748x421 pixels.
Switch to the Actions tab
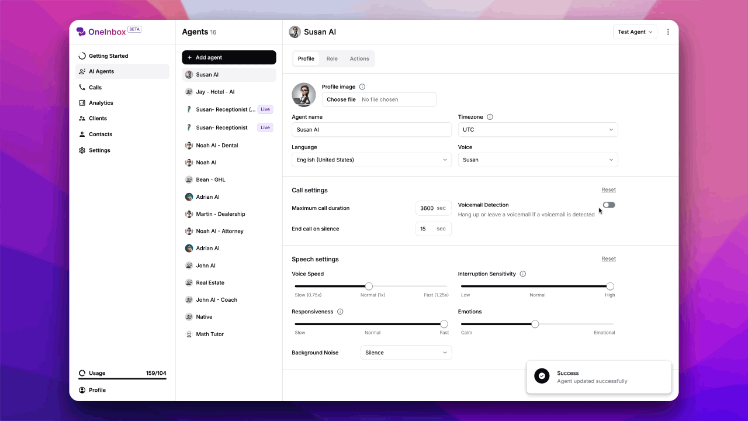[359, 58]
